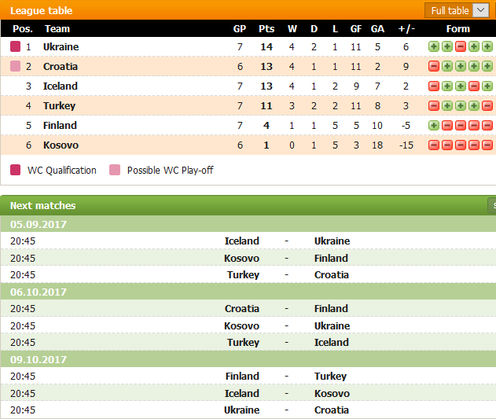Open the Kosovo team in 06.10.2017 matches

tap(241, 325)
